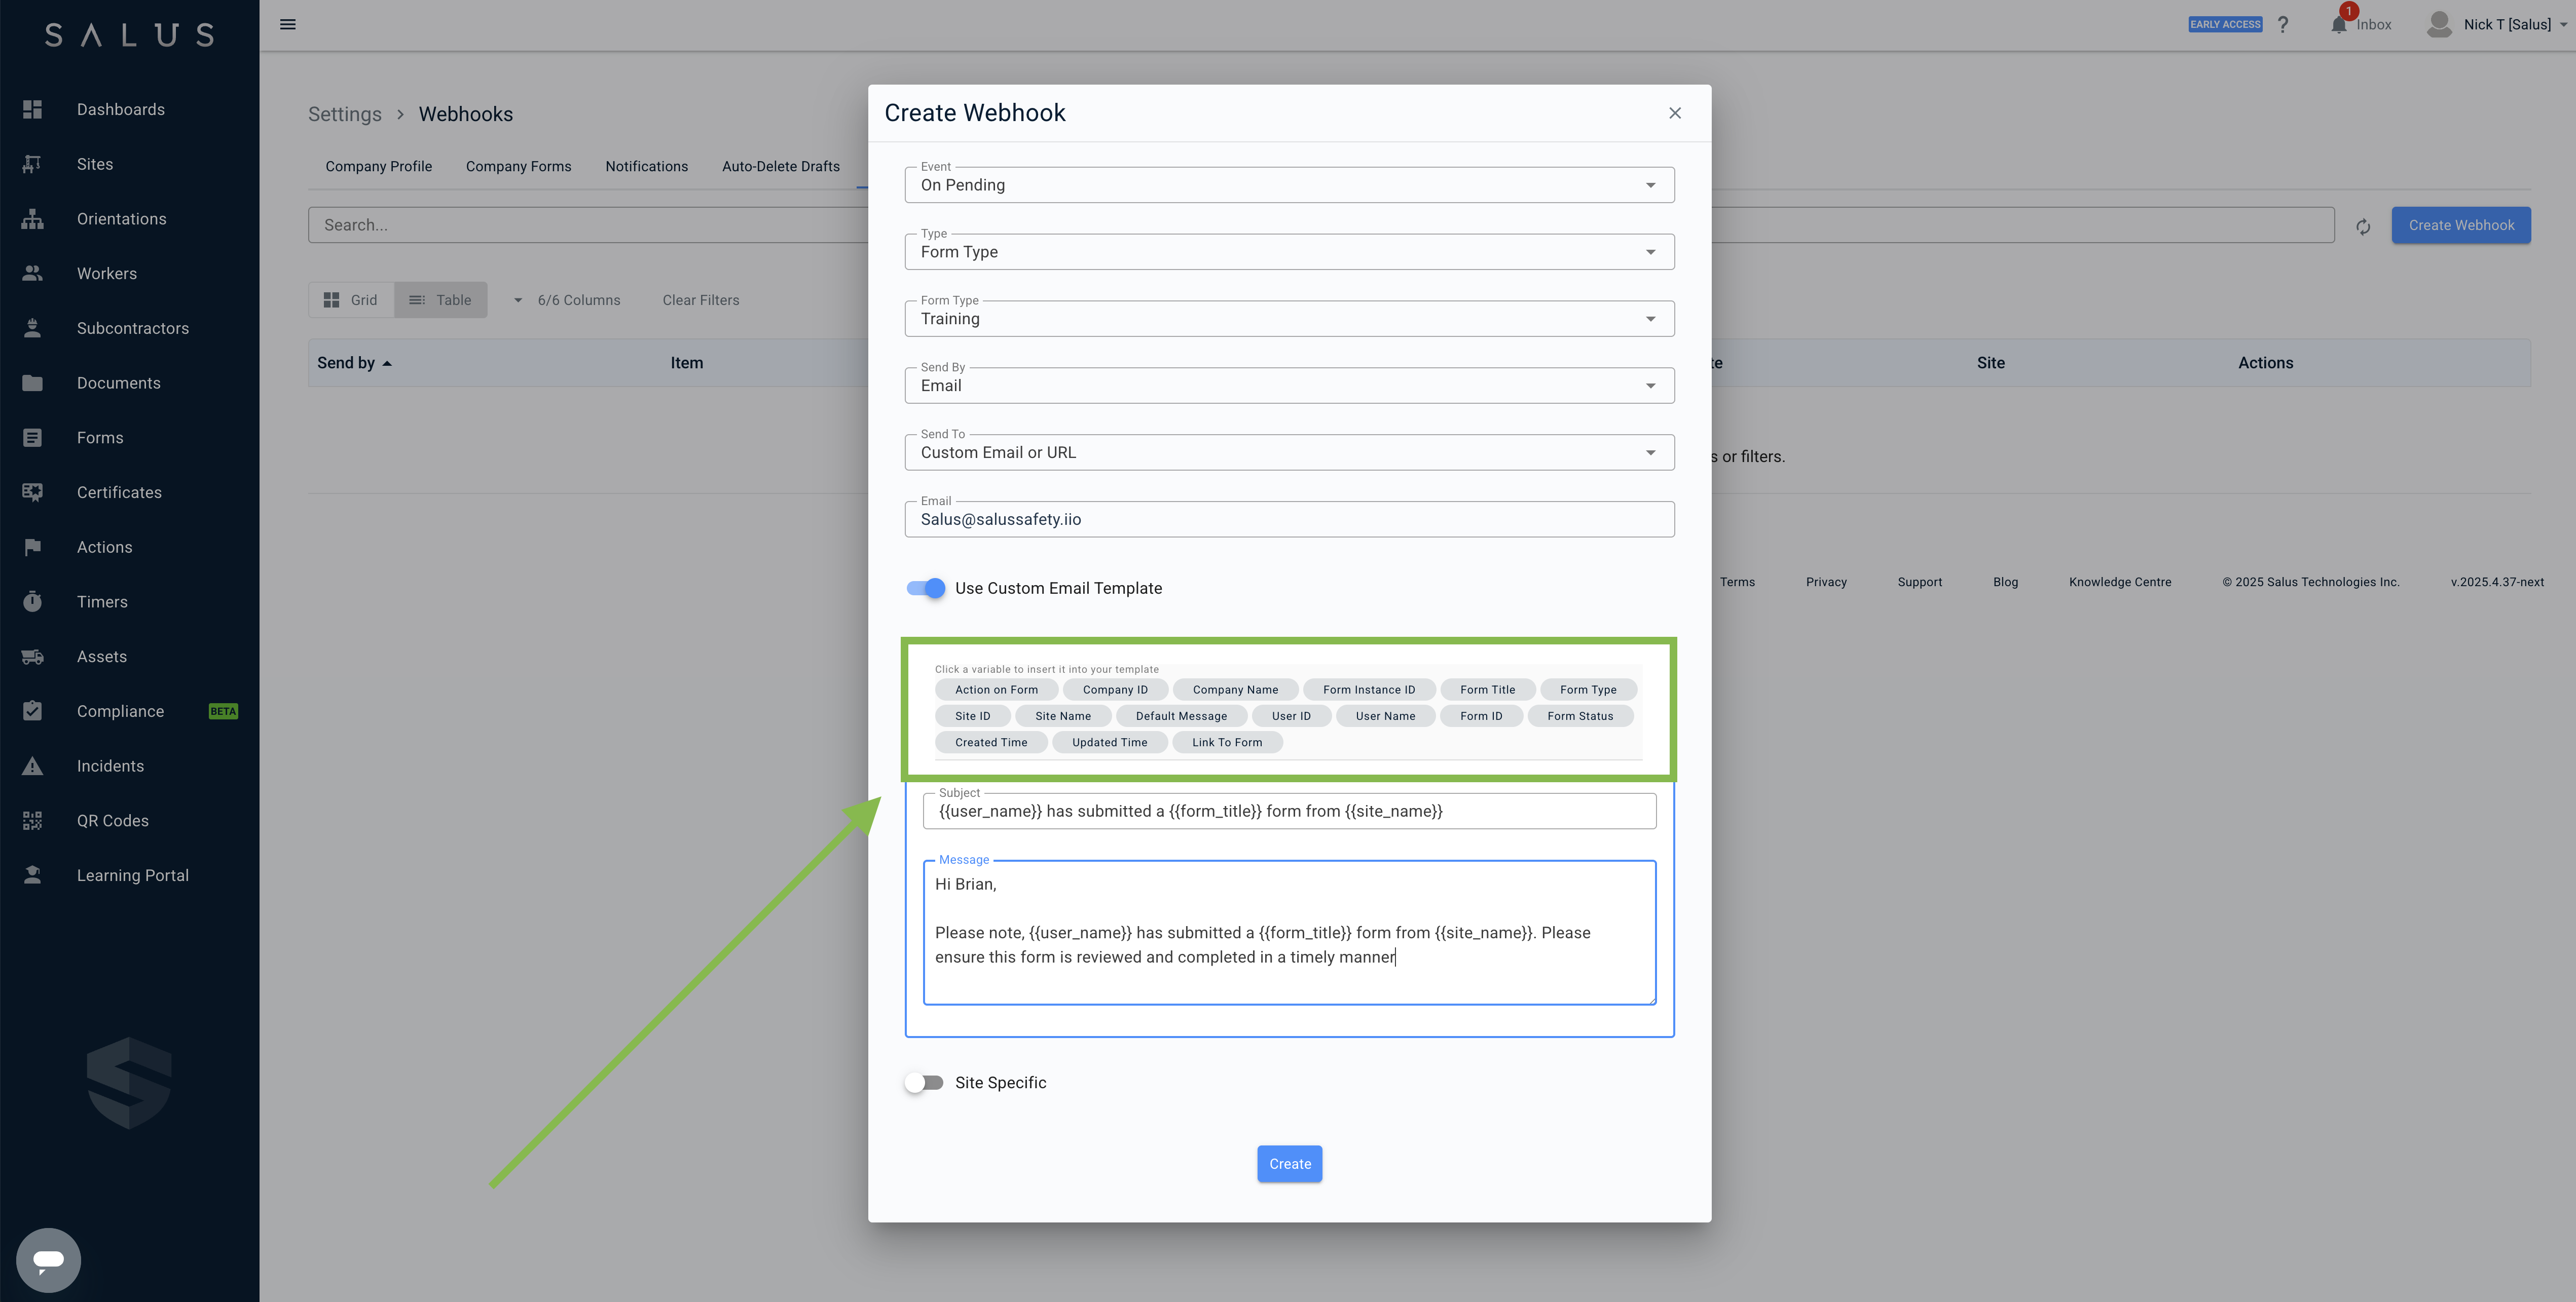Viewport: 2576px width, 1302px height.
Task: Expand the Send To dropdown
Action: click(x=1289, y=452)
